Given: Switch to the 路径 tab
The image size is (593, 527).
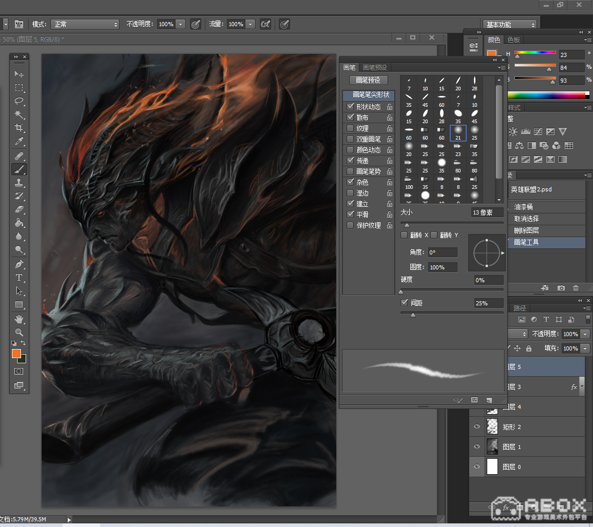Looking at the screenshot, I should point(520,308).
